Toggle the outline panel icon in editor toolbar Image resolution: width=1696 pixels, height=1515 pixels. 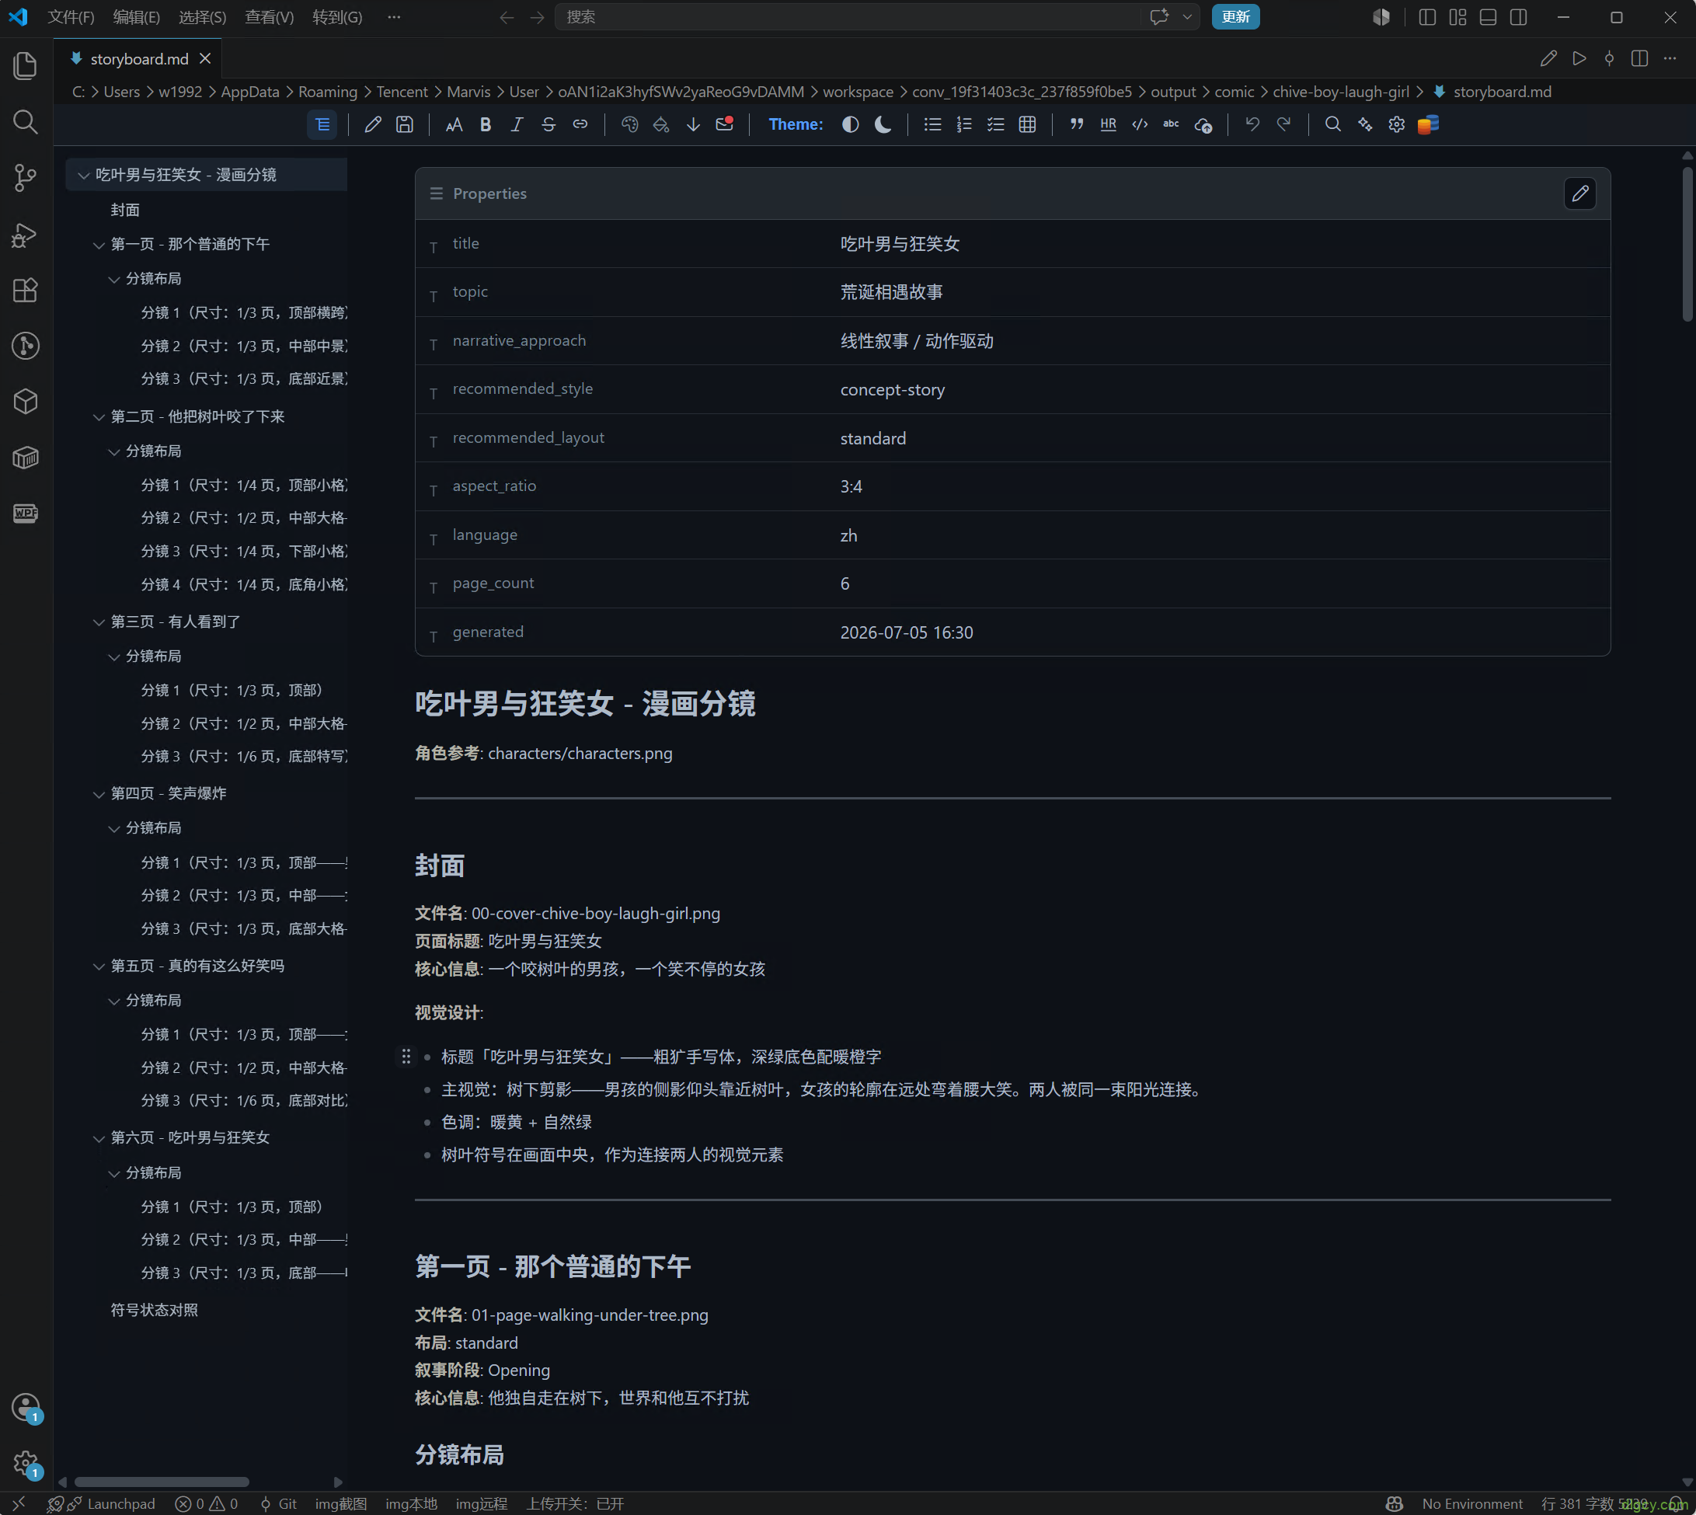322,125
